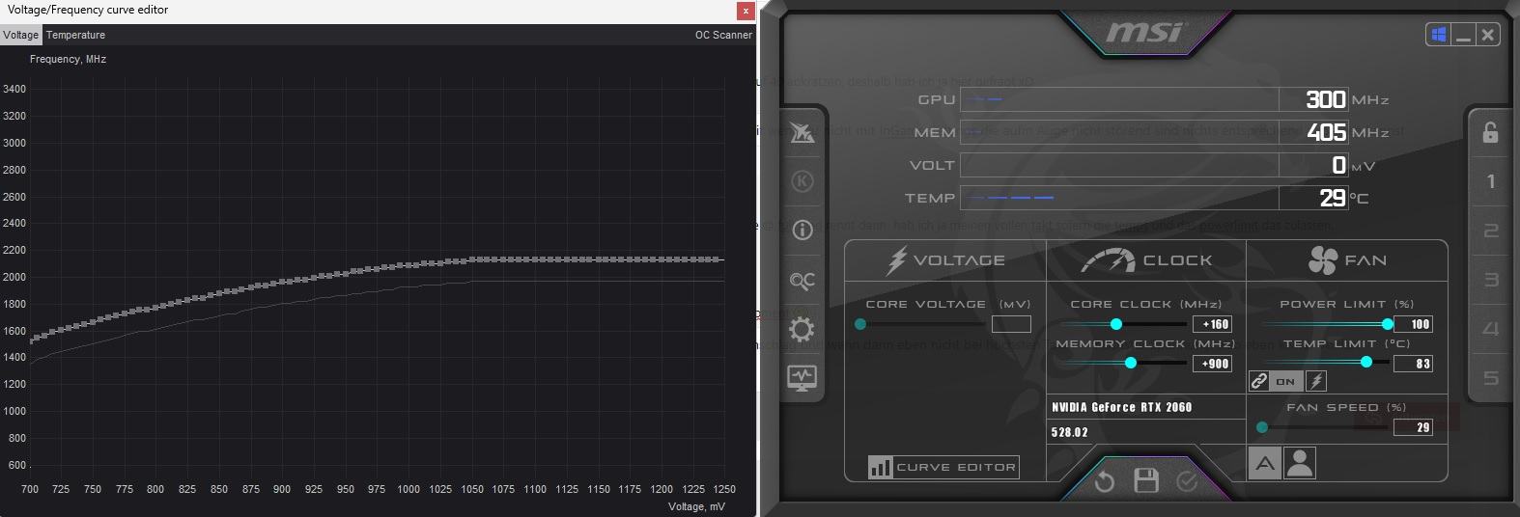Adjust the Memory Clock slider handle

click(x=1131, y=364)
